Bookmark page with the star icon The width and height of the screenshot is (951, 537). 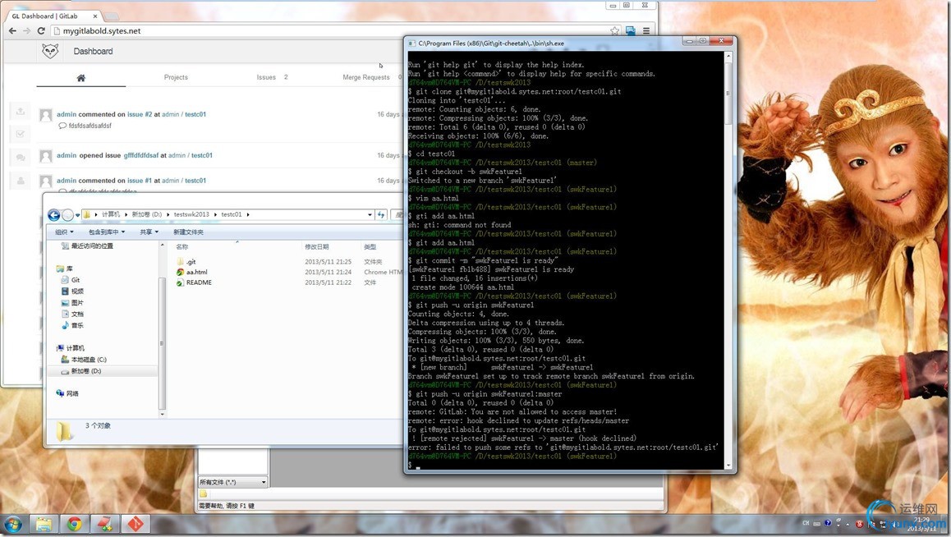point(614,31)
